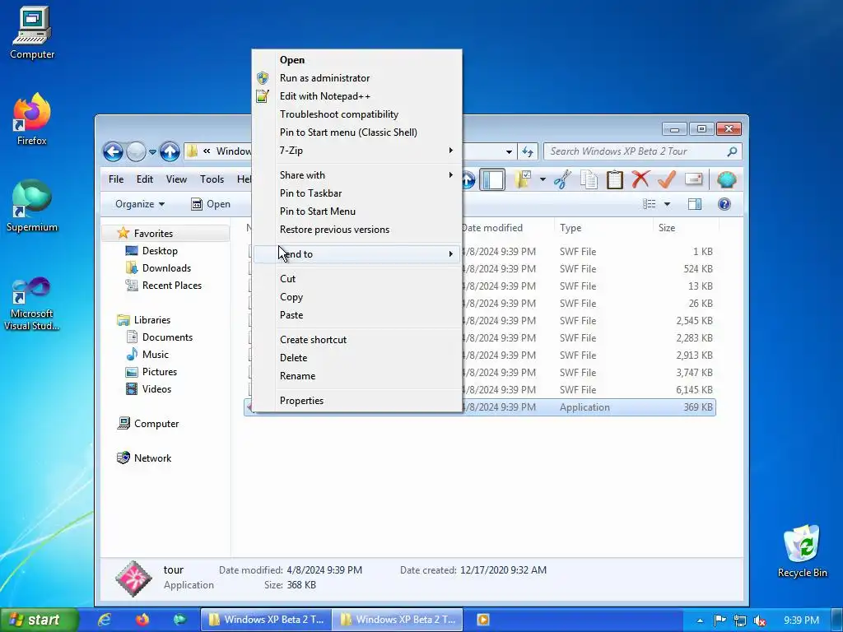Screen dimensions: 843x632
Task: Toggle the navigation pane toolbar icon
Action: [x=492, y=179]
